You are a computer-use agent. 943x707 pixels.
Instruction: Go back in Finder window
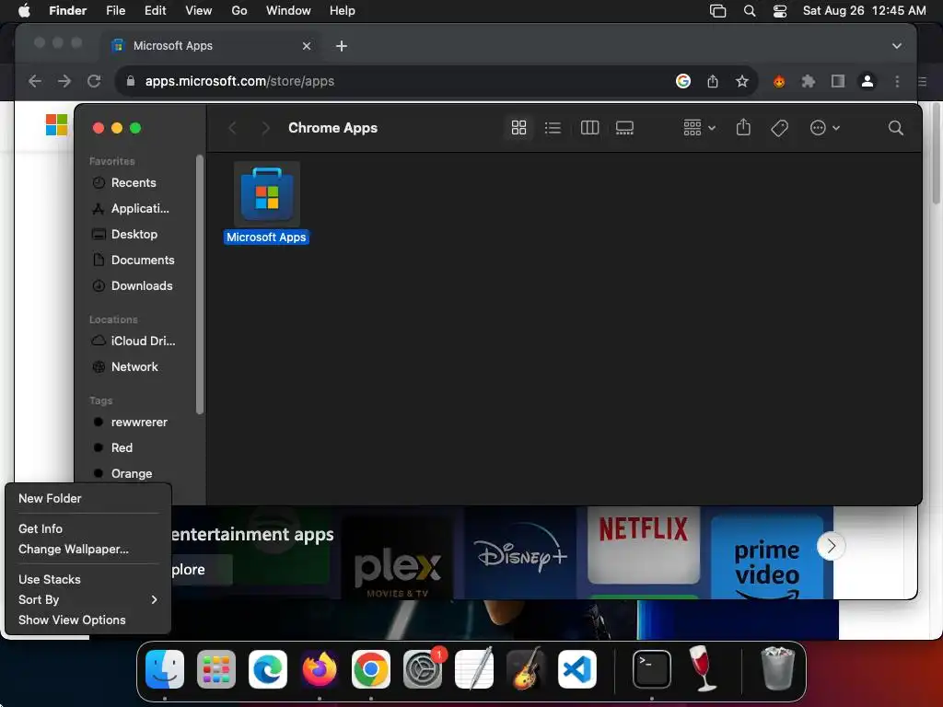[x=233, y=127]
